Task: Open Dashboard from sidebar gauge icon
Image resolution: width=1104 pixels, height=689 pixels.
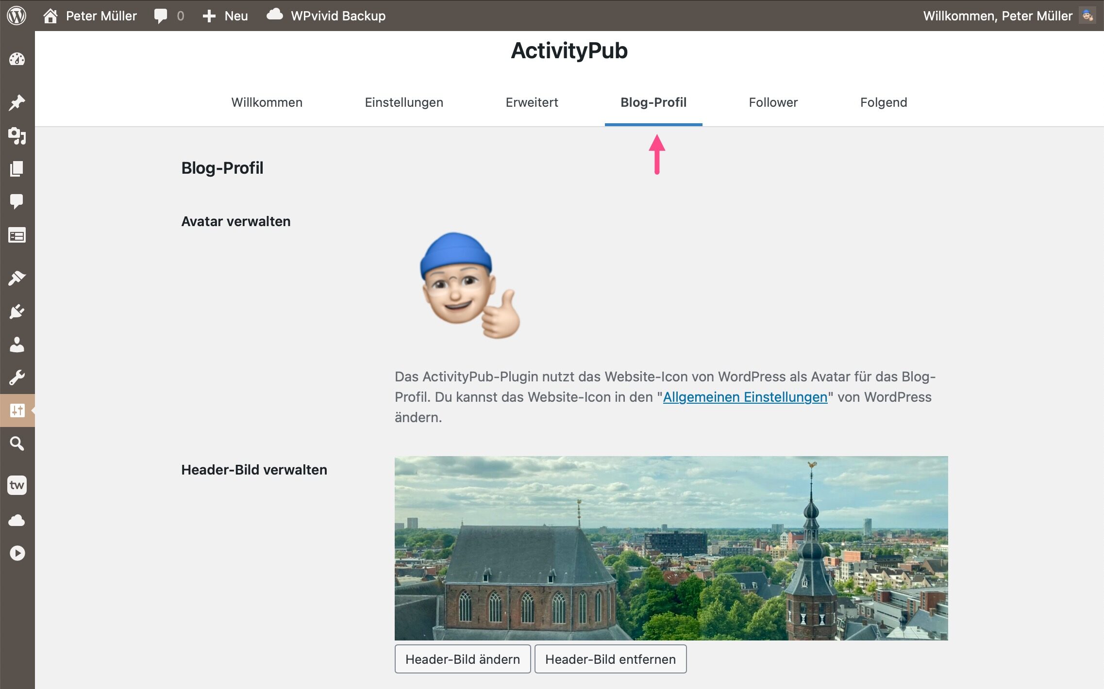Action: pyautogui.click(x=17, y=59)
